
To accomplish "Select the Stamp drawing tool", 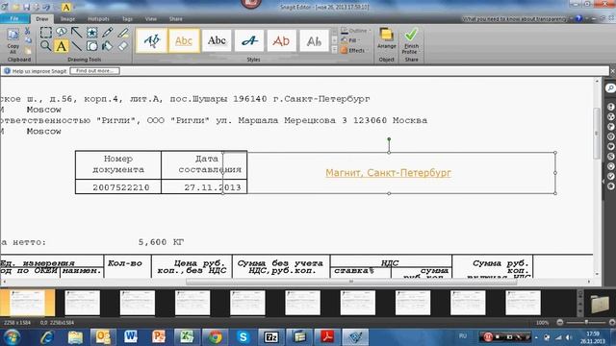I will click(92, 32).
